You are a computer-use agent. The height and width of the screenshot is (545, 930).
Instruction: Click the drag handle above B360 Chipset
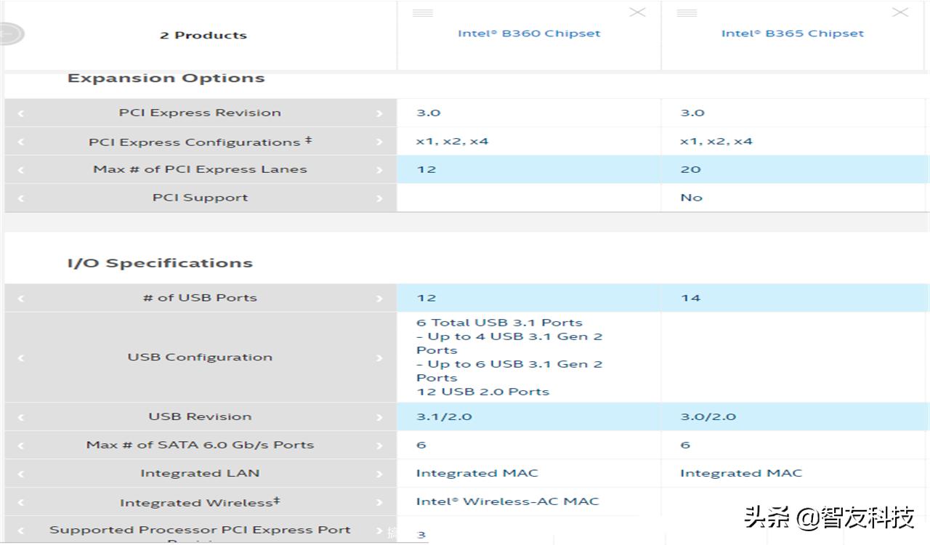pos(423,13)
